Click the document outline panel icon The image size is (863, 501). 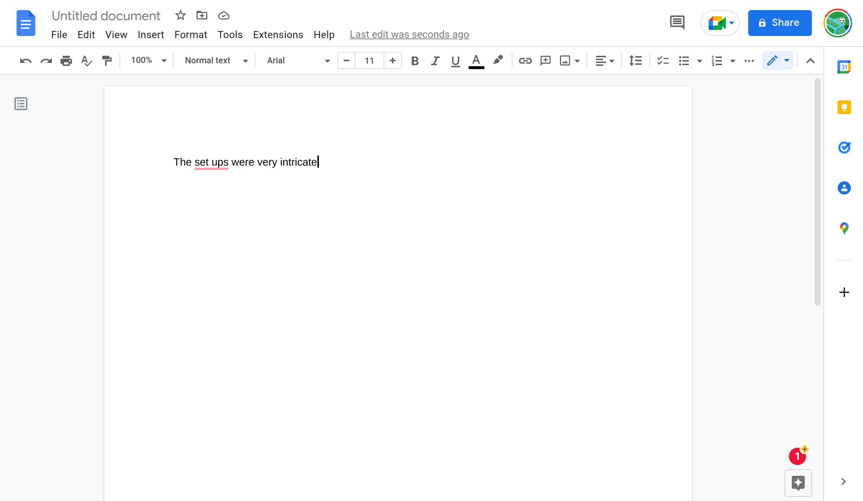21,104
